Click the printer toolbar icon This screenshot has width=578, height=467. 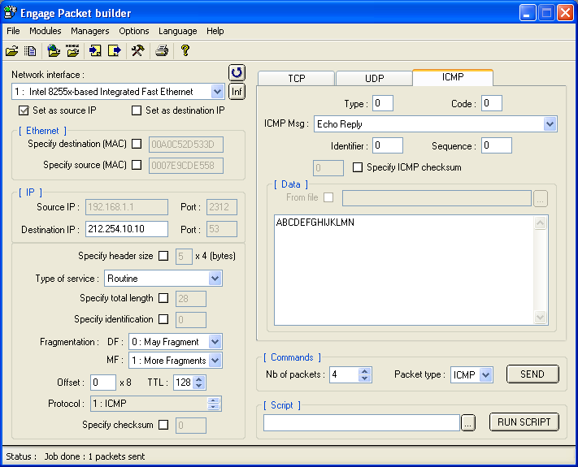(162, 50)
